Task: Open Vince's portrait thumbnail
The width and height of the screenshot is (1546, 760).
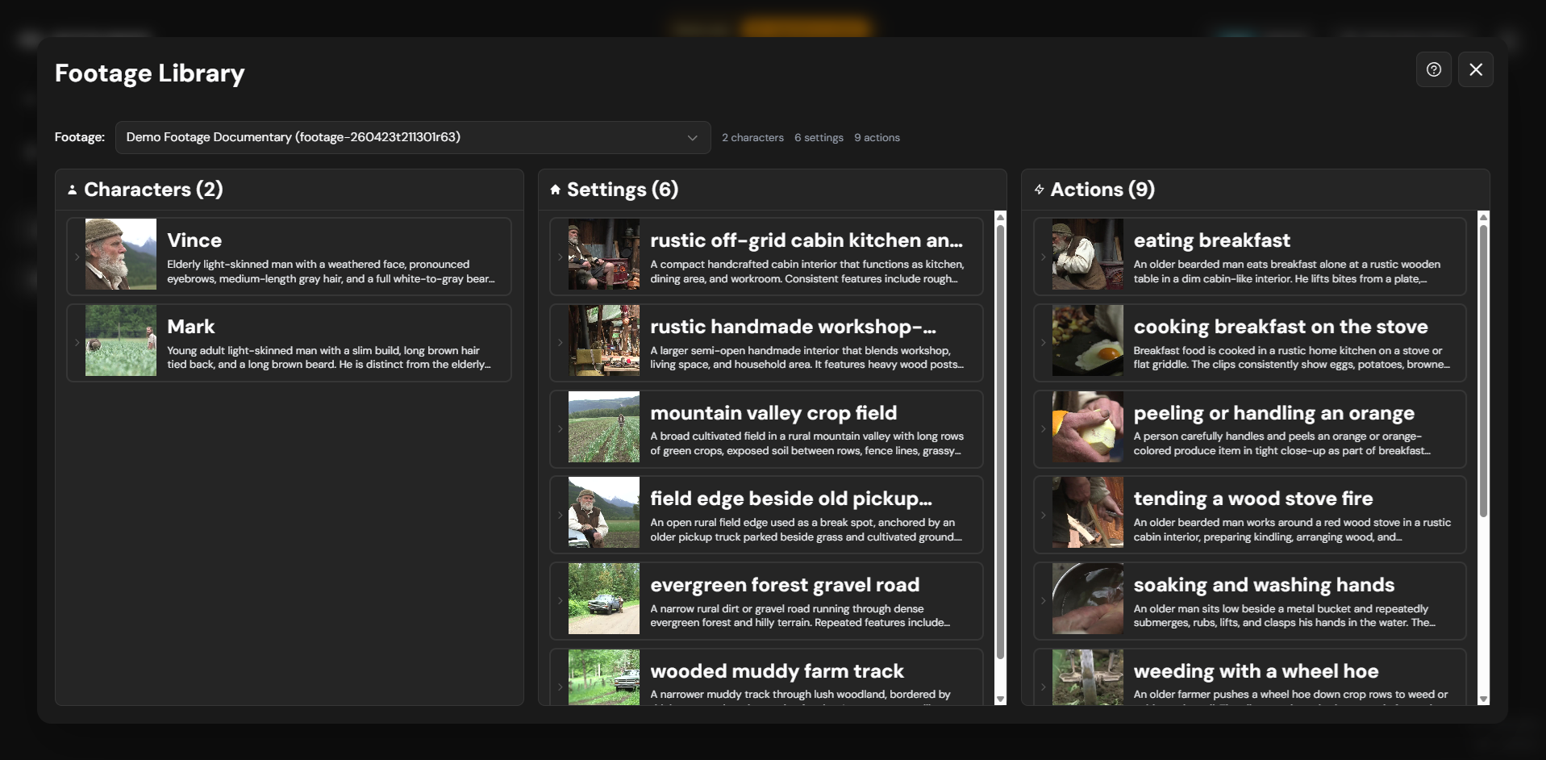Action: tap(121, 254)
